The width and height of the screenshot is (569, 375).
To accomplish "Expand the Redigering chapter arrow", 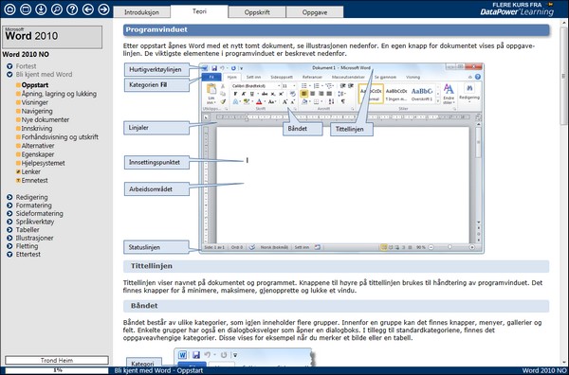I will 9,198.
